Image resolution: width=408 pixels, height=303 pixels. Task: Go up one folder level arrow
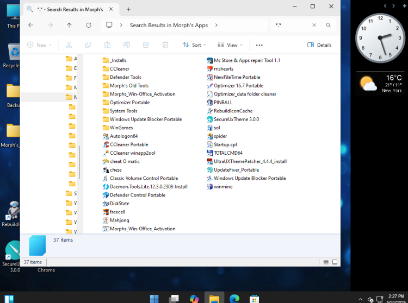click(x=69, y=25)
